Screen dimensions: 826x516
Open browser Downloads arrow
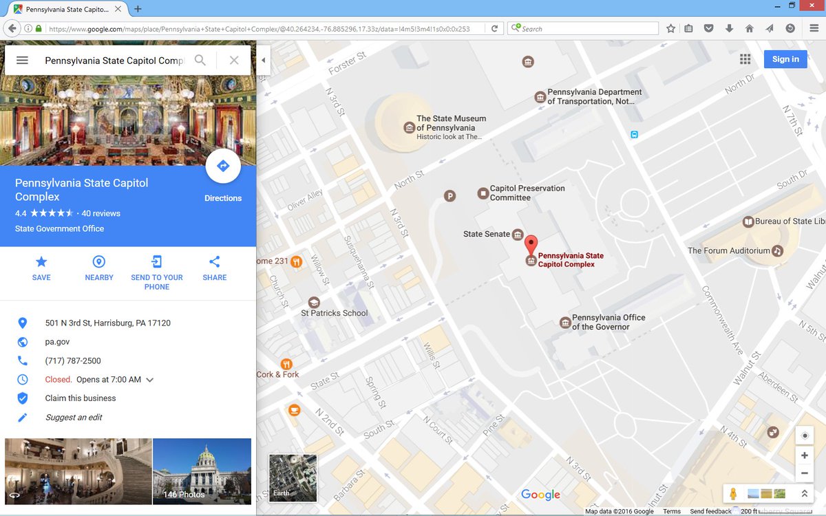click(x=729, y=29)
